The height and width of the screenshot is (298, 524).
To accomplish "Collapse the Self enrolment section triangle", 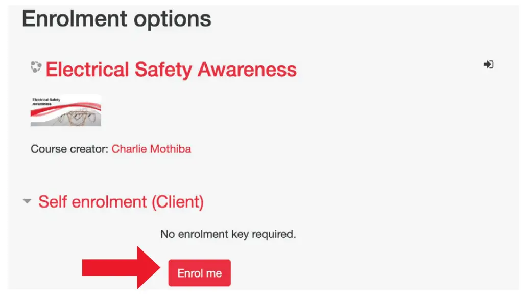I will (27, 202).
